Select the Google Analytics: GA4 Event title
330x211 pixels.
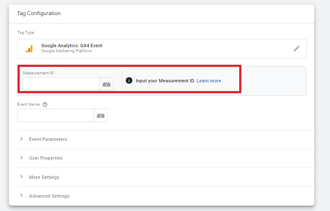click(x=72, y=46)
